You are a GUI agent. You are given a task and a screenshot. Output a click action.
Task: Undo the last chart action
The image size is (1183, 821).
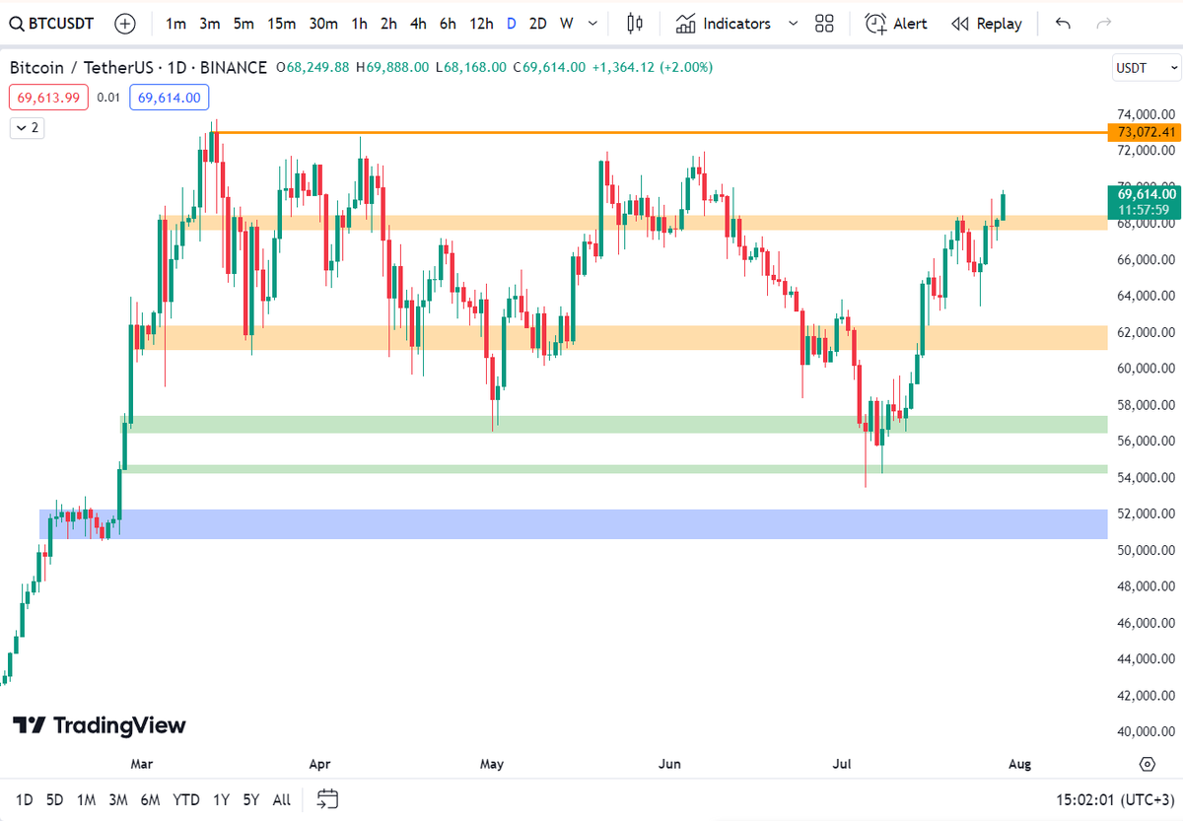(x=1063, y=24)
